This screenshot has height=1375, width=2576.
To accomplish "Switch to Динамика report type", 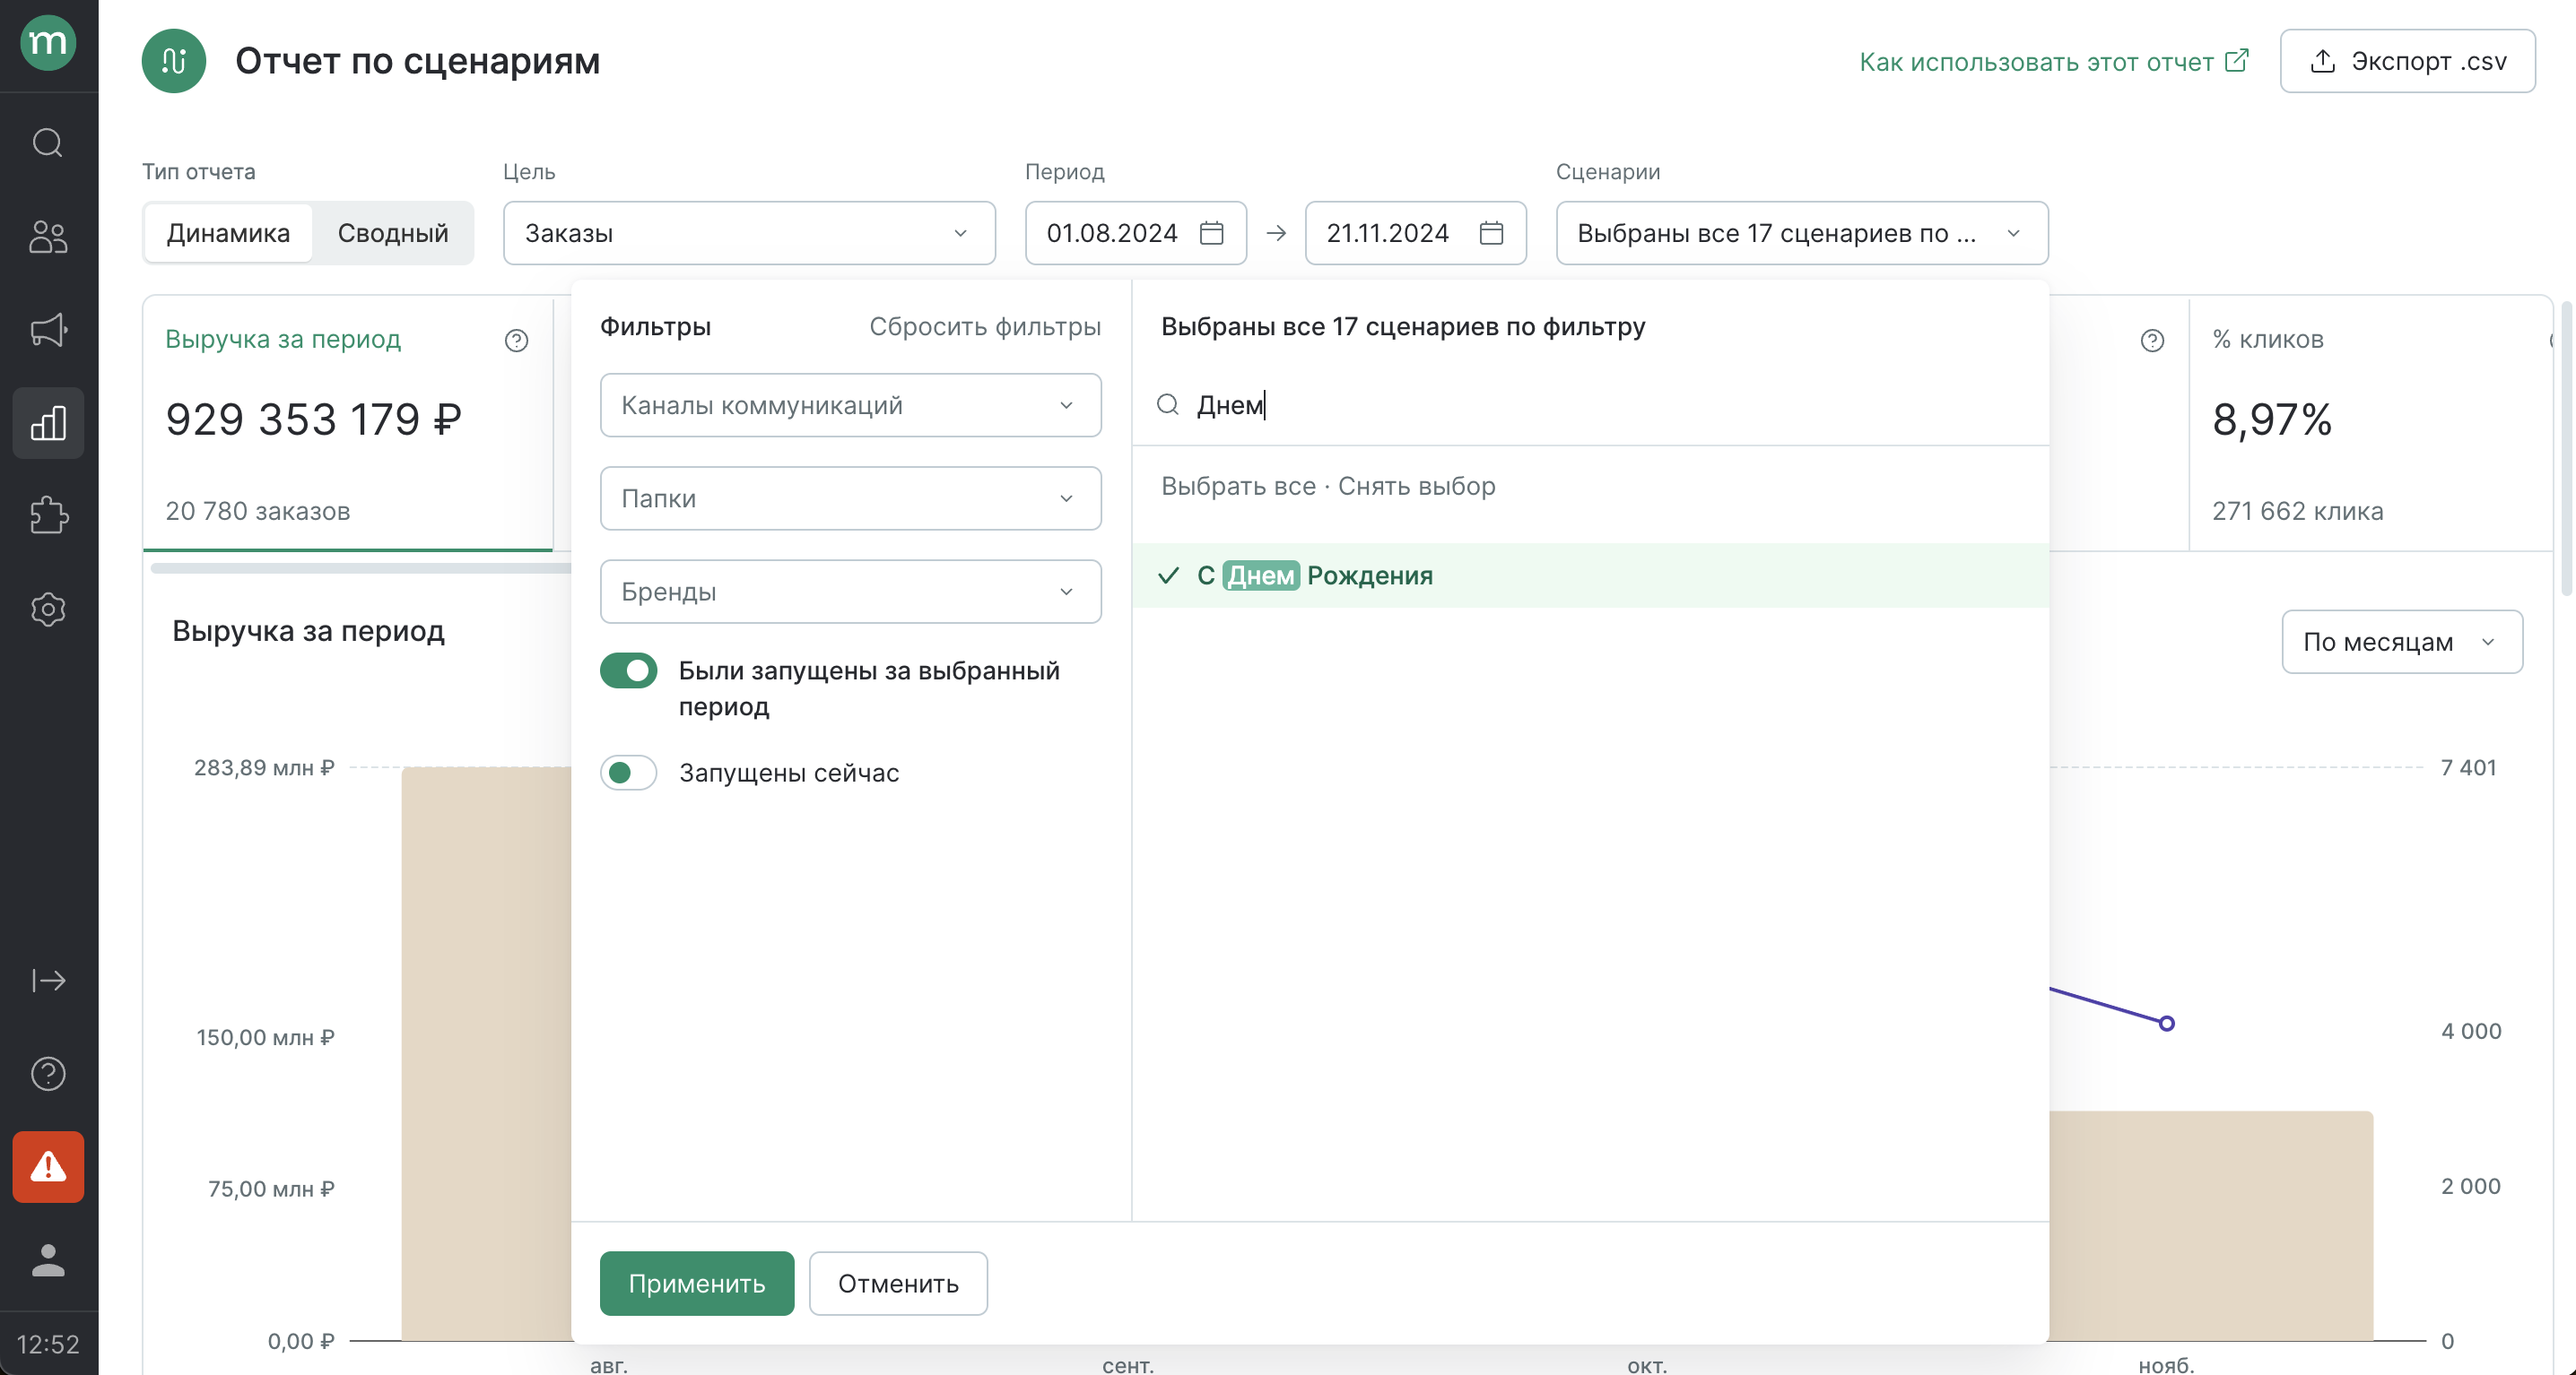I will [x=228, y=233].
